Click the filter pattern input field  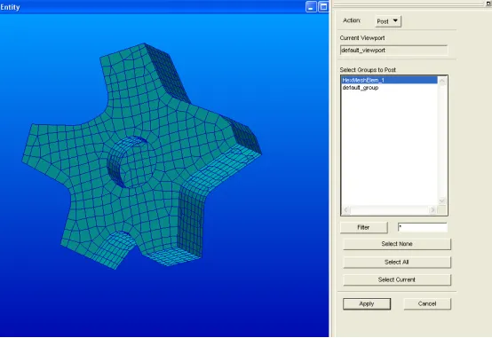[423, 227]
